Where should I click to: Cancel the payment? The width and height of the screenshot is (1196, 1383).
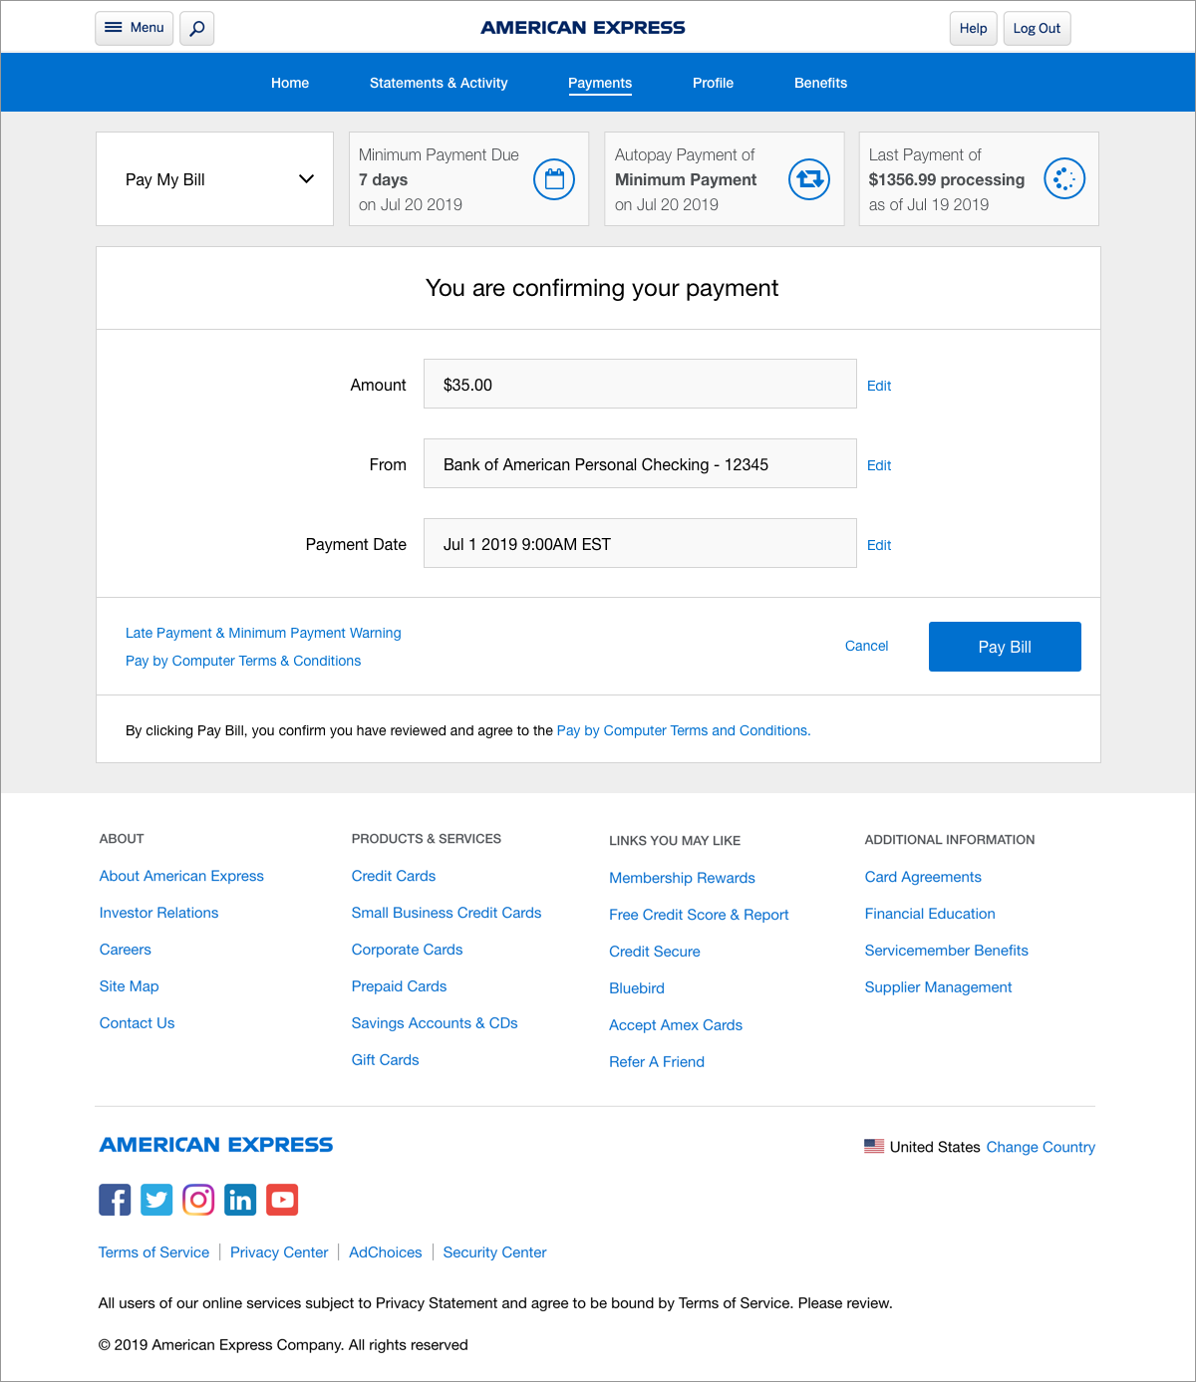(866, 646)
